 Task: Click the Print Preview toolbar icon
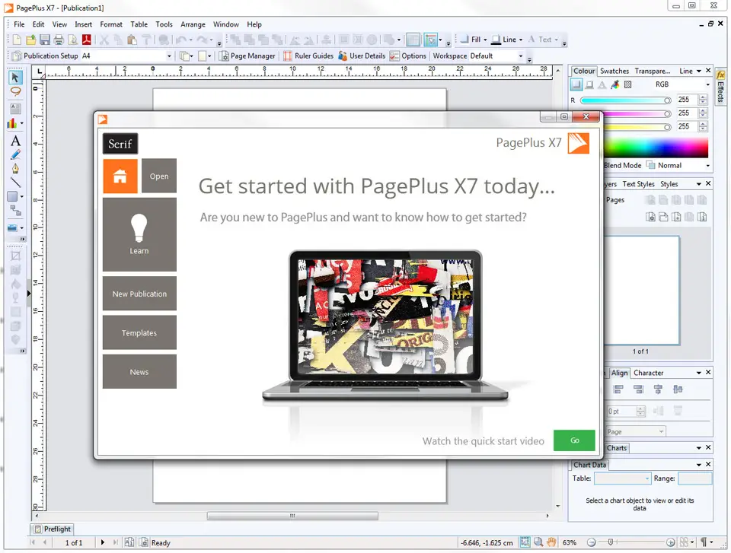(73, 40)
